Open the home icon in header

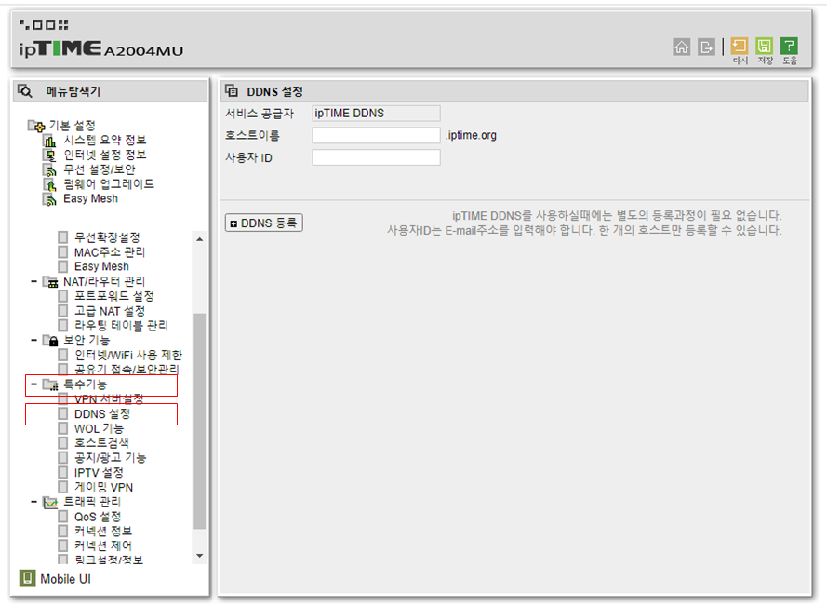tap(682, 47)
